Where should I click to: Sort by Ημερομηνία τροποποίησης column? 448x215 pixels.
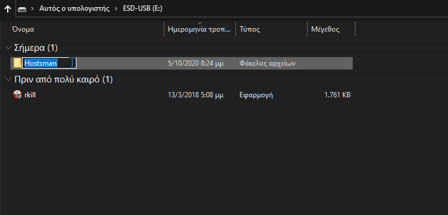[x=200, y=29]
